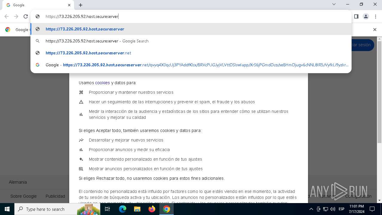Open File Explorer from taskbar
The height and width of the screenshot is (215, 382).
(x=137, y=209)
